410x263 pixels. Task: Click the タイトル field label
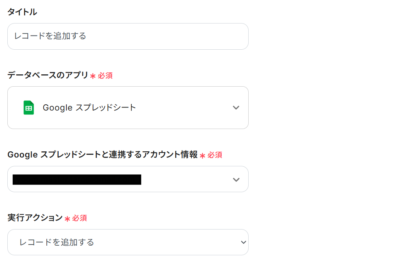[22, 12]
